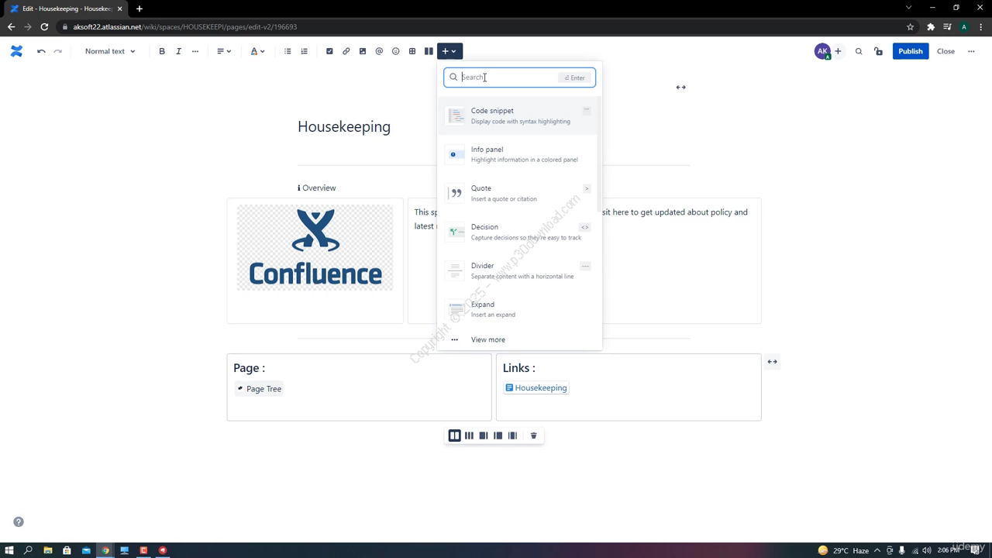Screen dimensions: 992x558
Task: Go back in browser history
Action: 11,26
